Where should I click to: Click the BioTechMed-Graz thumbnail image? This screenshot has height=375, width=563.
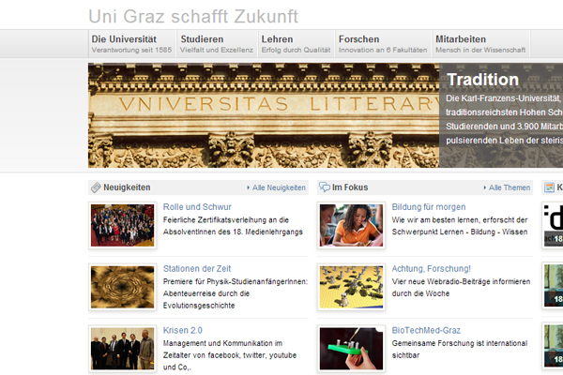tap(350, 349)
